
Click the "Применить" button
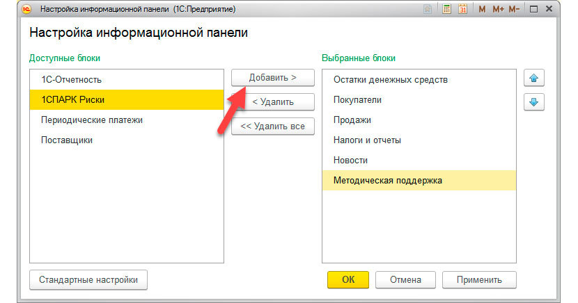click(479, 279)
